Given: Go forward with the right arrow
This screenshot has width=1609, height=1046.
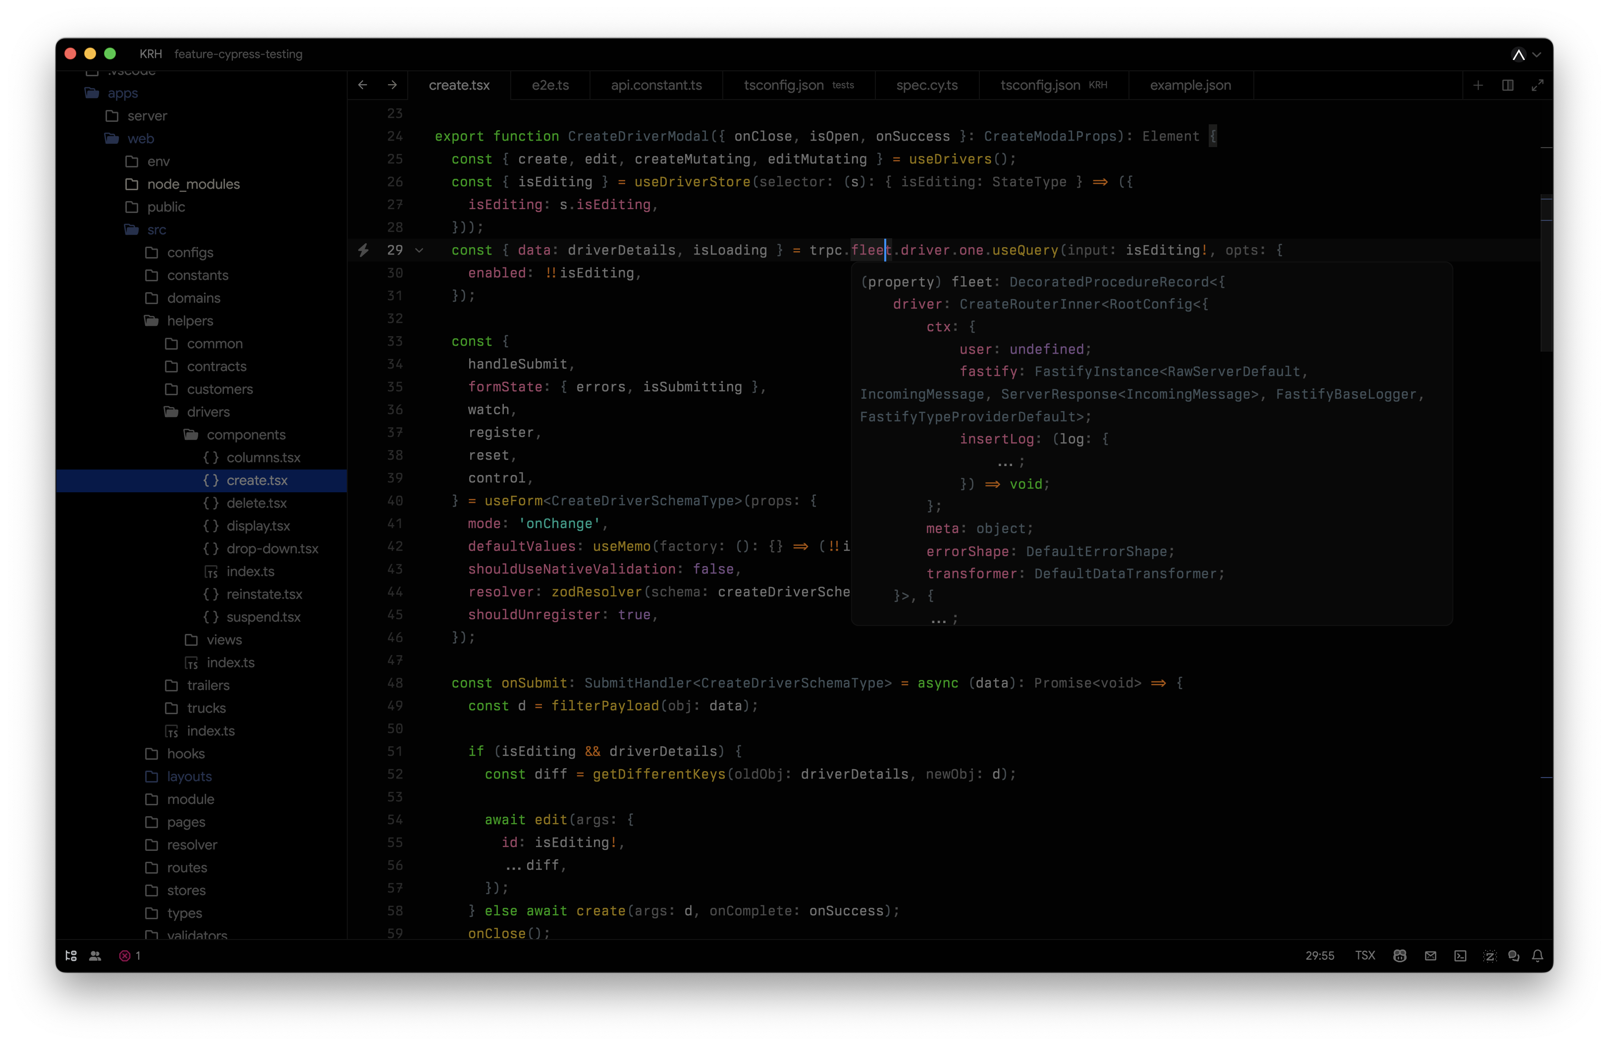Looking at the screenshot, I should 393,85.
